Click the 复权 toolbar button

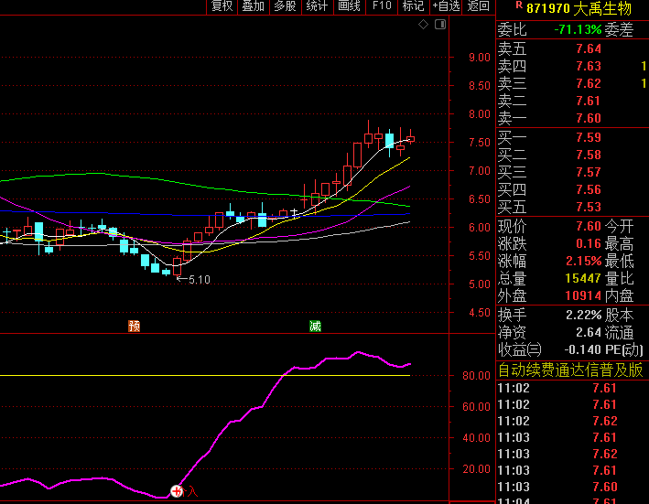pos(222,6)
